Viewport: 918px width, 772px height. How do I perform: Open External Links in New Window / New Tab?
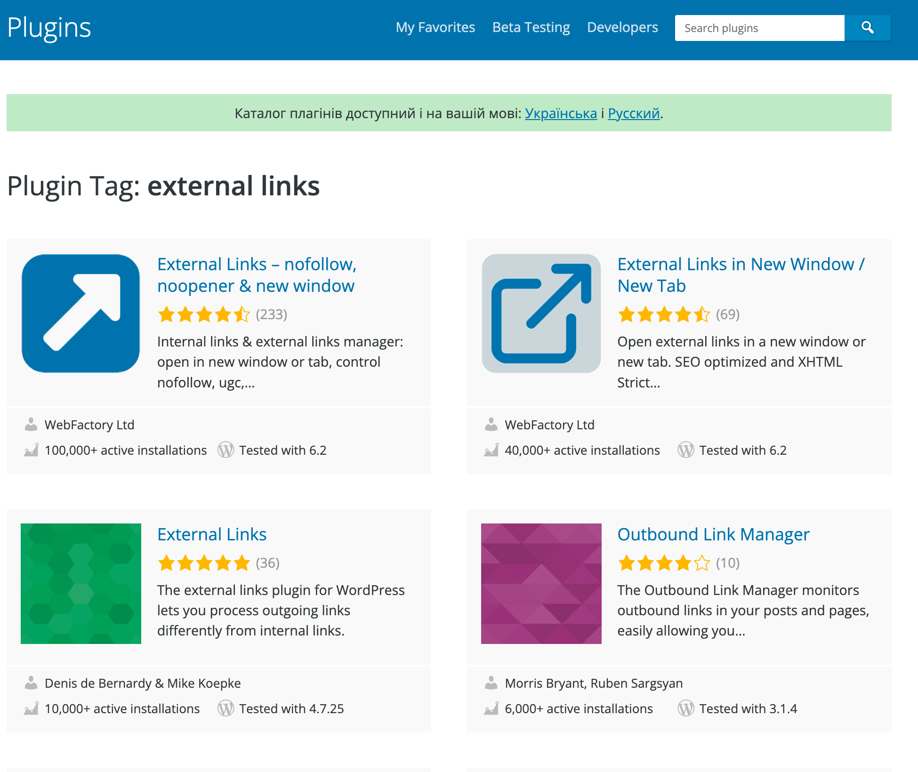tap(741, 275)
